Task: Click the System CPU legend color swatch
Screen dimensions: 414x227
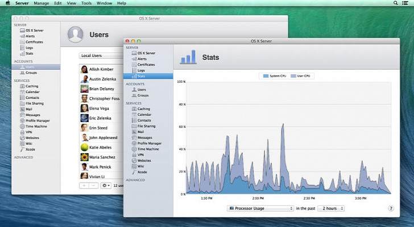Action: [264, 75]
